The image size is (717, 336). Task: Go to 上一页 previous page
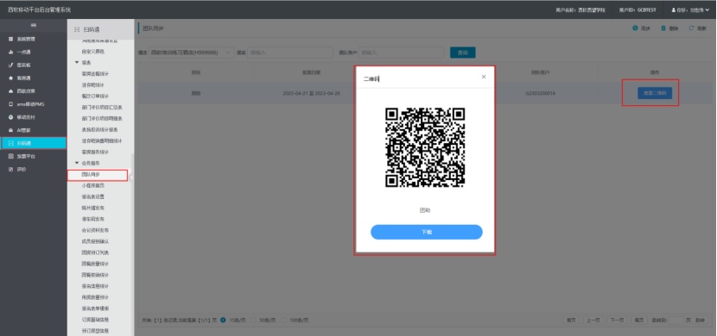tap(593, 320)
